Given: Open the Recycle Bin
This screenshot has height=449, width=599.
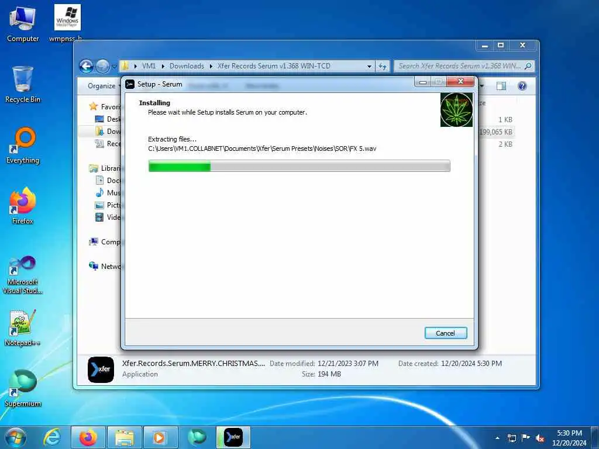Looking at the screenshot, I should click(23, 85).
